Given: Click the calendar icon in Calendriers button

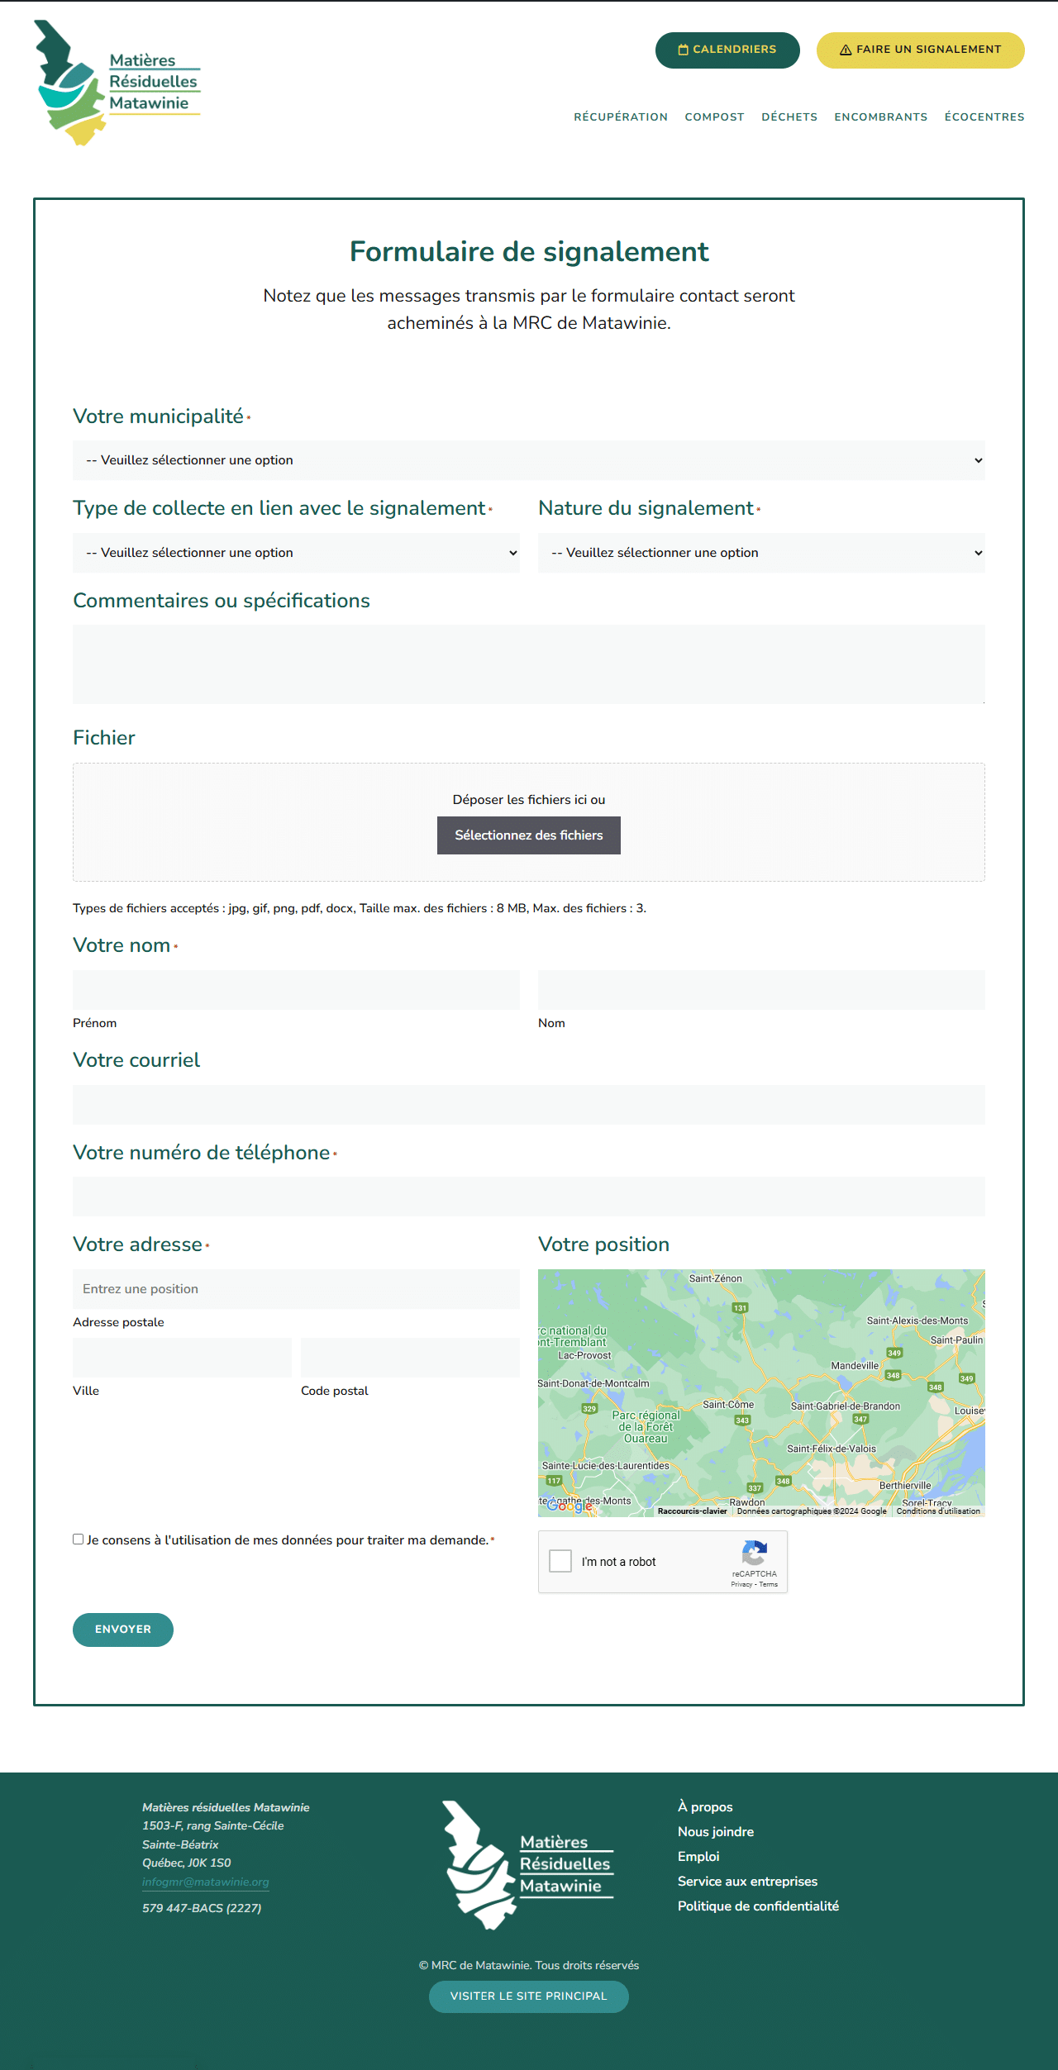Looking at the screenshot, I should coord(683,50).
